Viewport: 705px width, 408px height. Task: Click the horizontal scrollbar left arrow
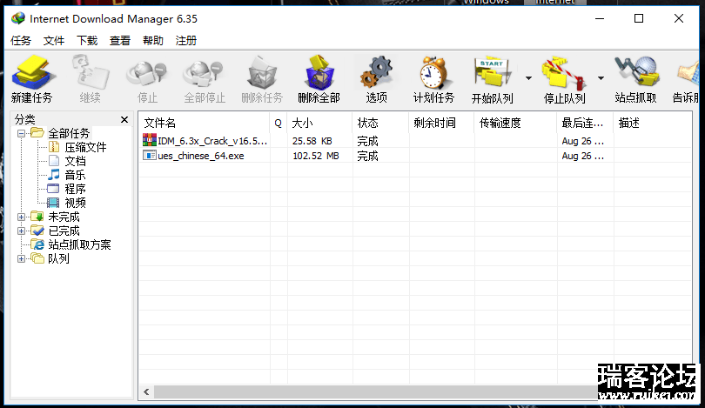[146, 391]
